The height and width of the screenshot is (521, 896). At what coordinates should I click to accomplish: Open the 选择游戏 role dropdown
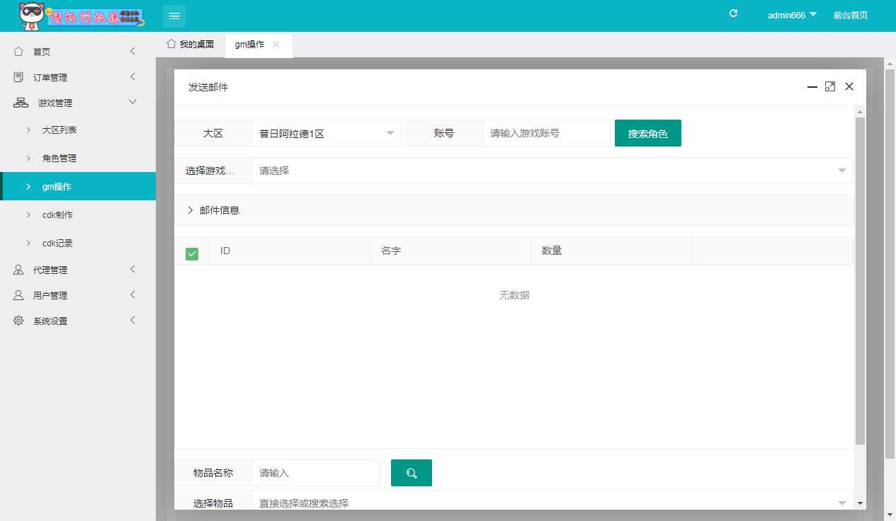click(552, 171)
